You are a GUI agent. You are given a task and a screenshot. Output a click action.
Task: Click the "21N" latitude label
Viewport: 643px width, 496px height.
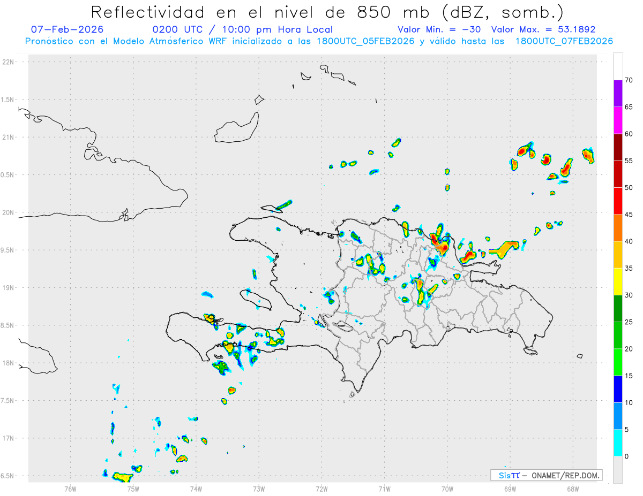click(9, 138)
